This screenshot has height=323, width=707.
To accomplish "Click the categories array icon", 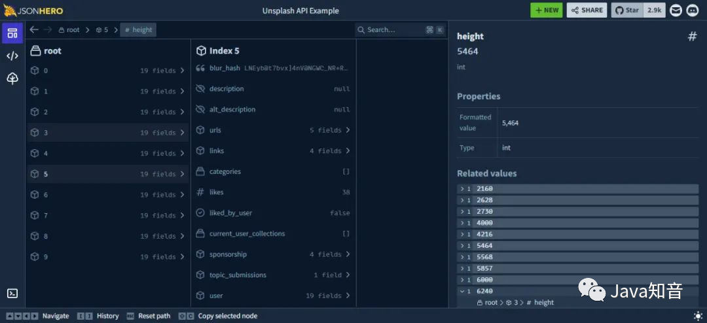I will 200,171.
